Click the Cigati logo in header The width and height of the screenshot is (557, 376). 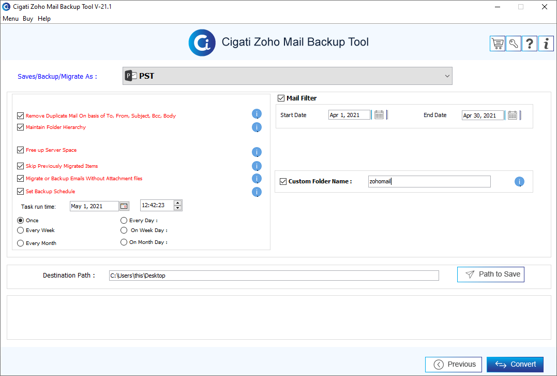(202, 42)
